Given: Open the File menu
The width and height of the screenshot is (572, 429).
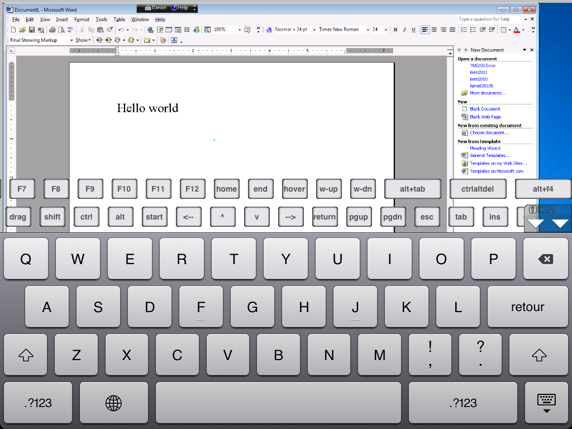Looking at the screenshot, I should pyautogui.click(x=16, y=20).
